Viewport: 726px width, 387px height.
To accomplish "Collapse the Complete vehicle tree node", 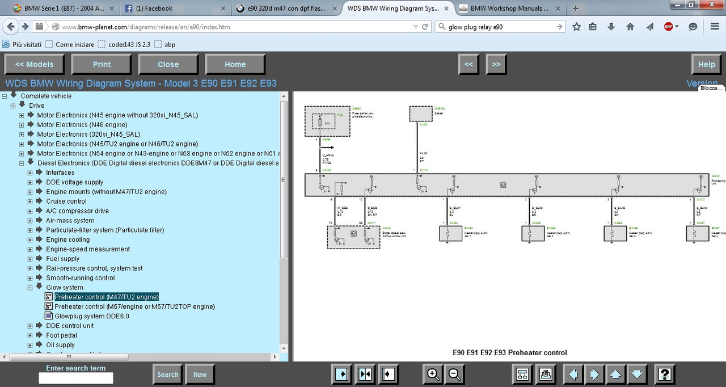I will pos(5,96).
